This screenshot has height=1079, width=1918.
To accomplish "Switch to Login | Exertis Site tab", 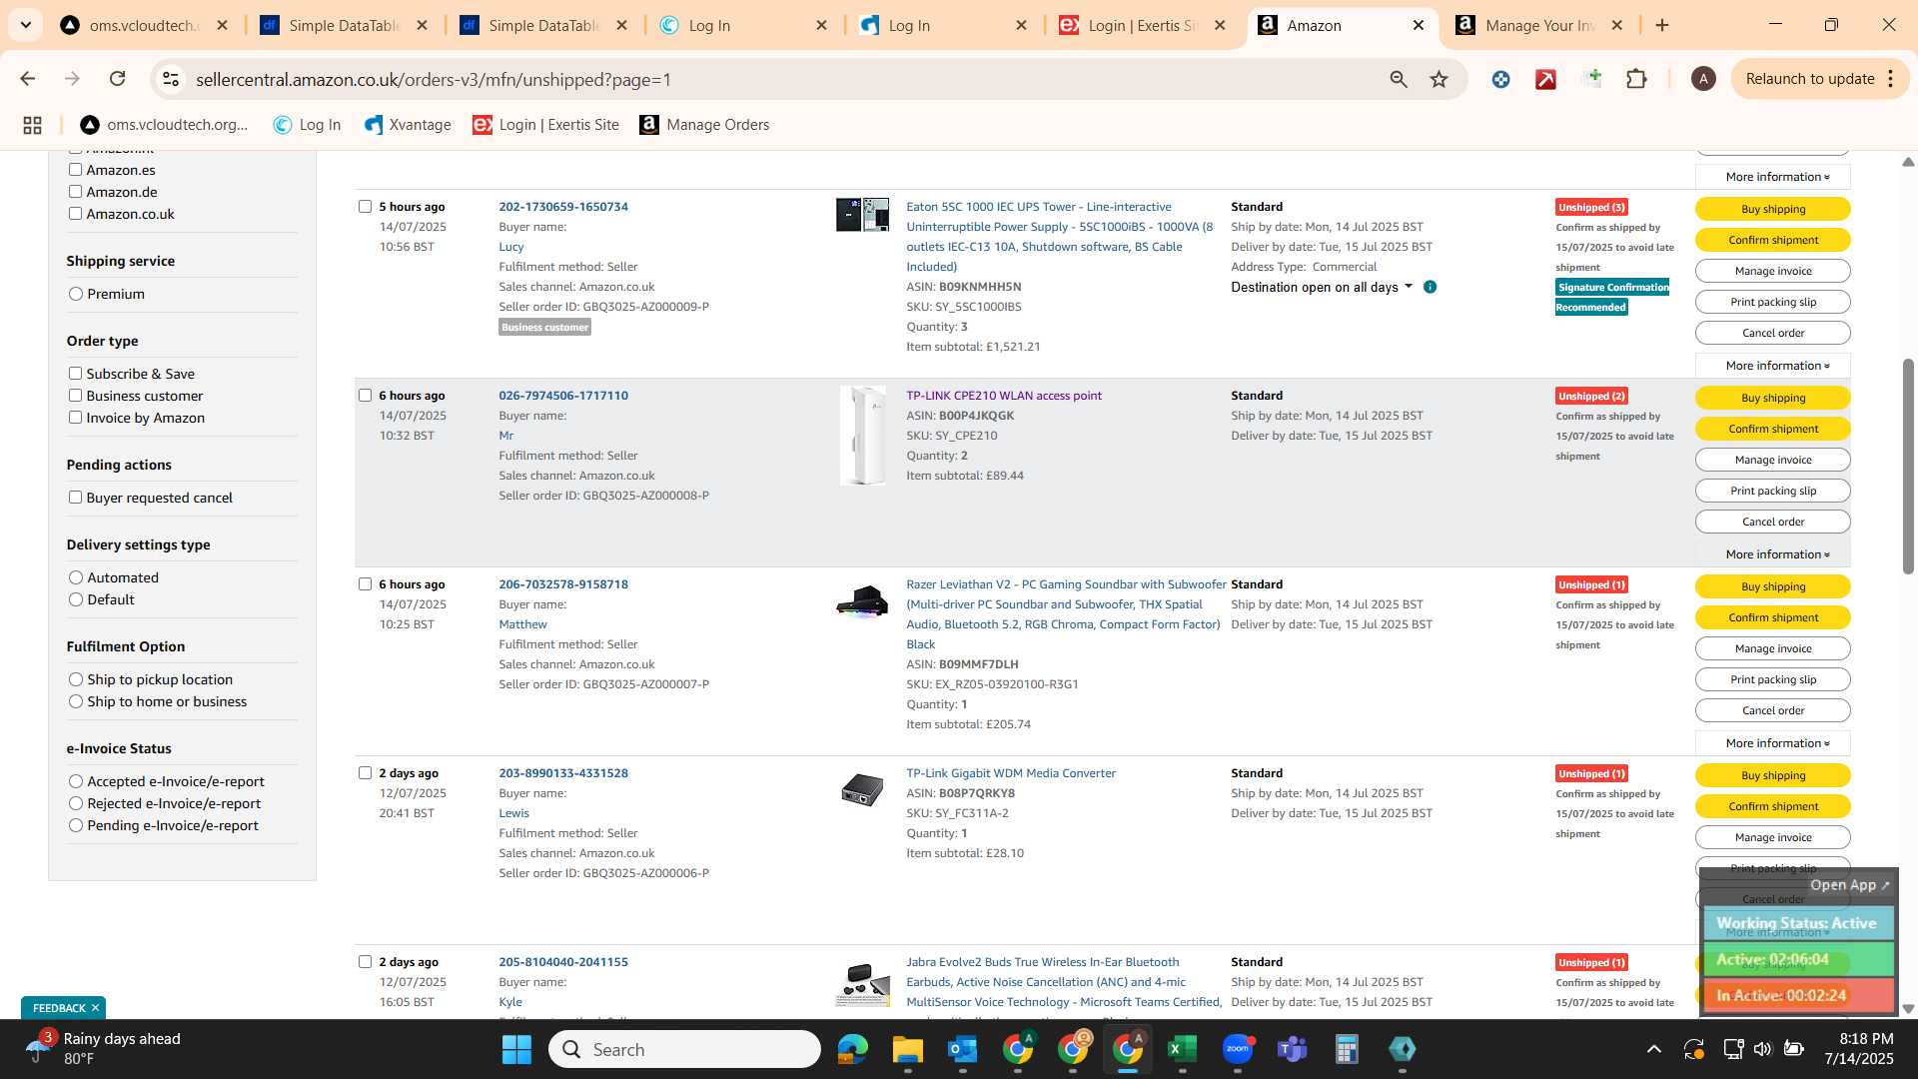I will (1142, 25).
